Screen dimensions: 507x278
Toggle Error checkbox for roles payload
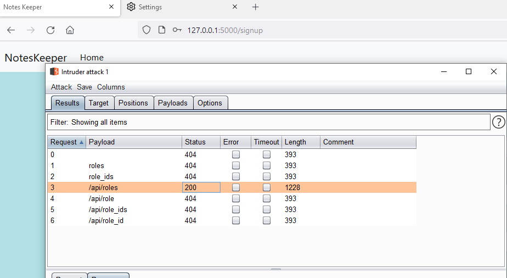pyautogui.click(x=236, y=165)
